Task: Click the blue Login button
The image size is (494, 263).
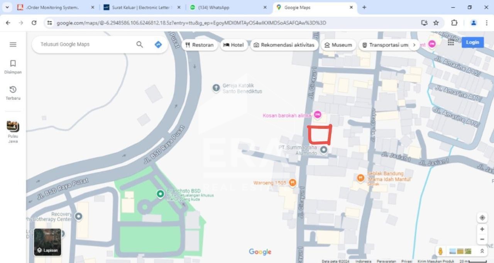Action: 472,42
